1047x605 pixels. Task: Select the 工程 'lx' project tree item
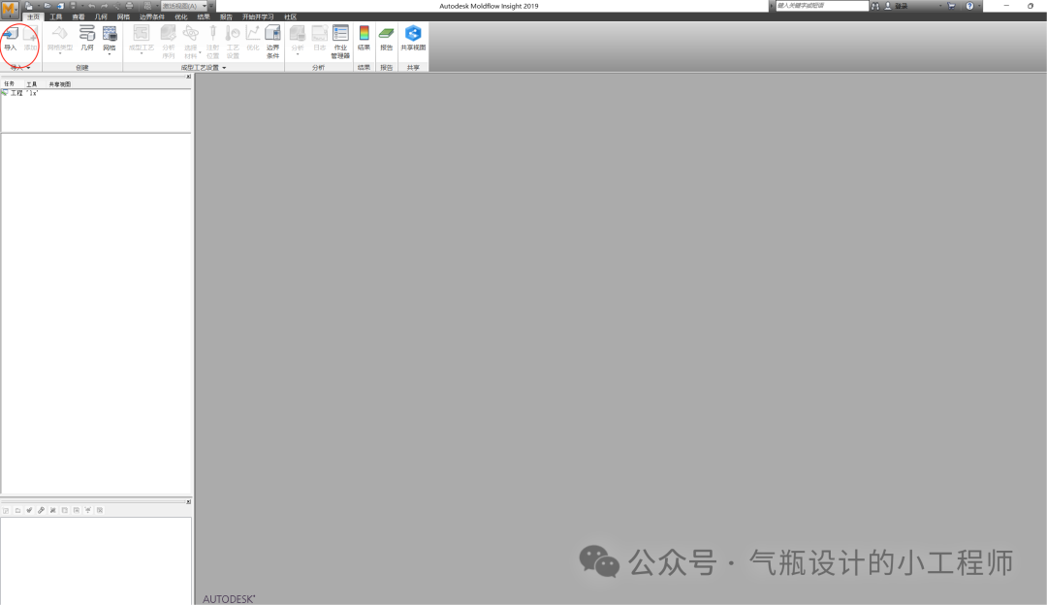20,93
